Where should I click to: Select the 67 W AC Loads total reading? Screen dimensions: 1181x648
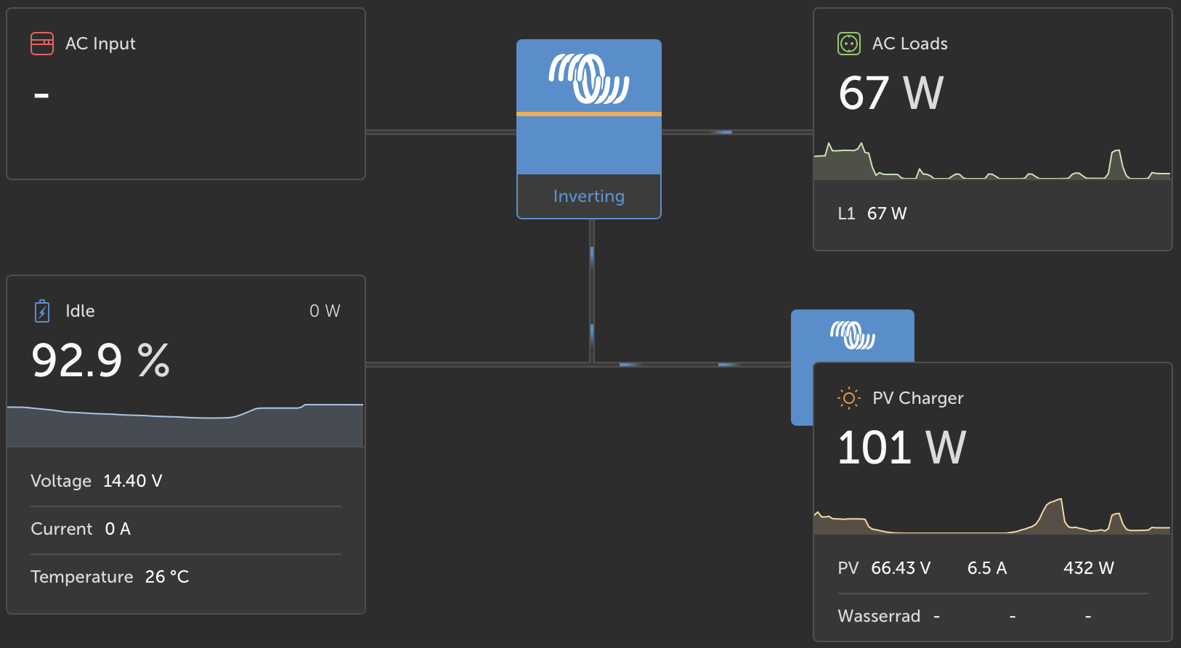coord(891,93)
